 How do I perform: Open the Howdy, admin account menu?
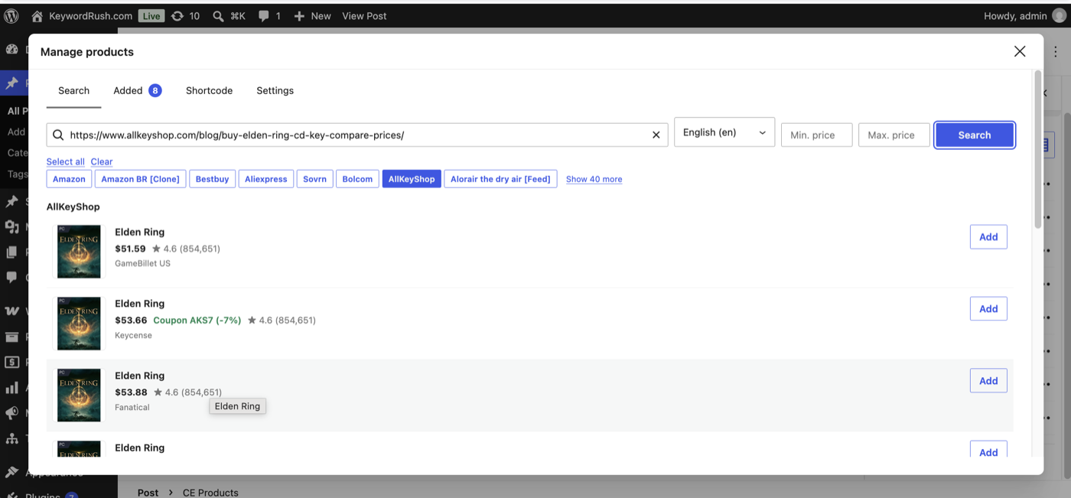pyautogui.click(x=1024, y=15)
